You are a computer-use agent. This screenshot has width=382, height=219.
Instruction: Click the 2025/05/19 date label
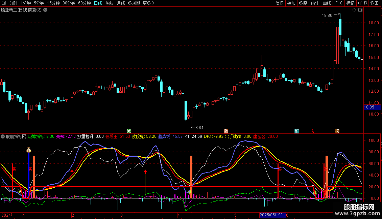click(272, 215)
